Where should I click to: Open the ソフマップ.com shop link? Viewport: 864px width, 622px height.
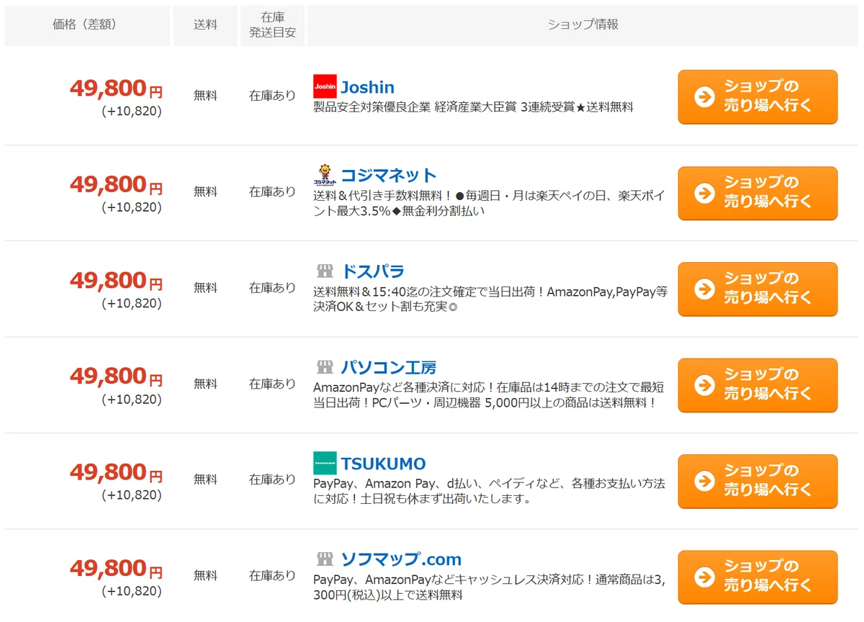pos(401,559)
